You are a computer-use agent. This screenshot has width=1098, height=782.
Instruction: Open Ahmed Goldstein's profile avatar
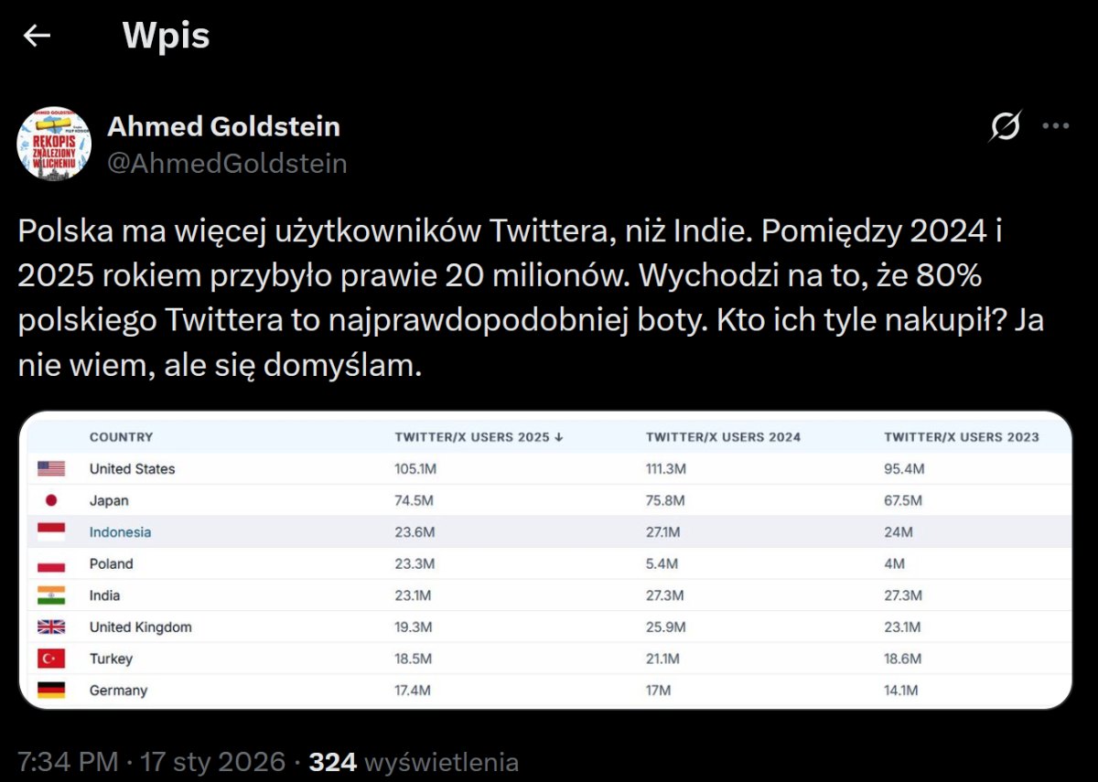coord(54,144)
